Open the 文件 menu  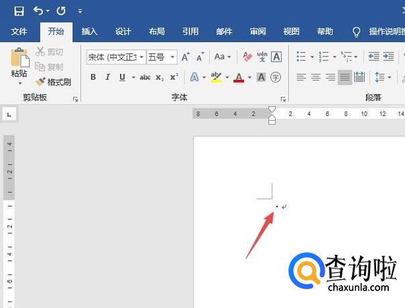[19, 32]
